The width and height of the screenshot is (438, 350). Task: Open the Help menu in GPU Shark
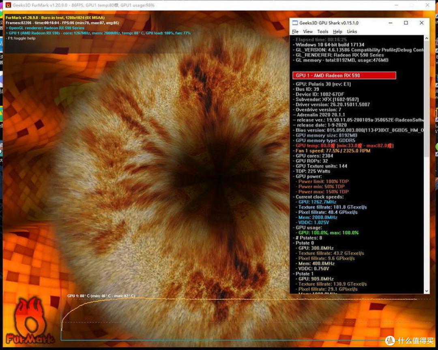(x=337, y=32)
